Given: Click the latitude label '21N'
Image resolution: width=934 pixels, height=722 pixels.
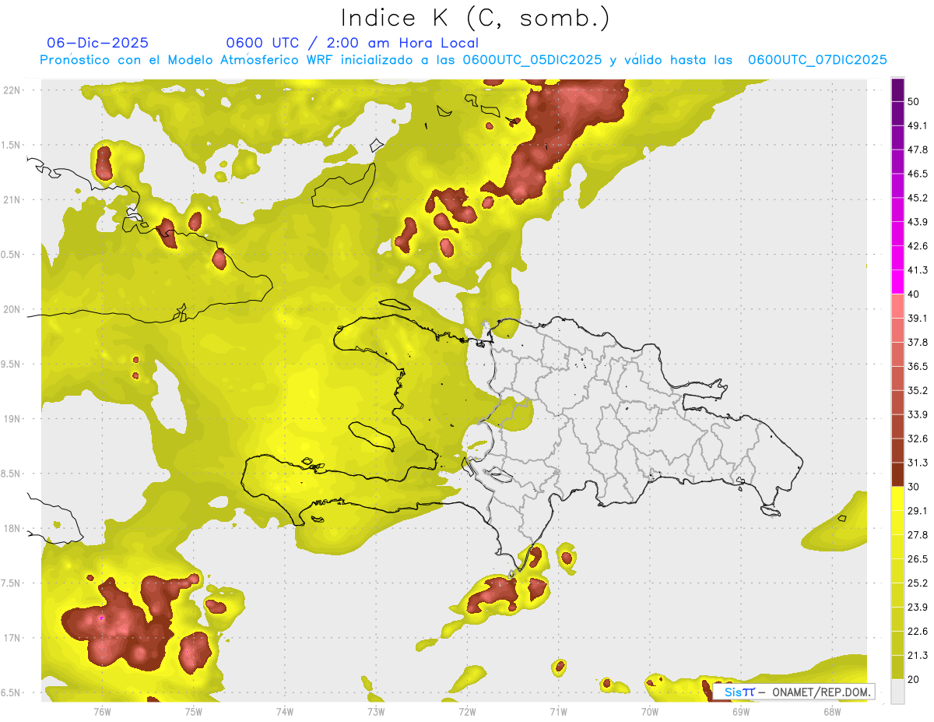Looking at the screenshot, I should [x=12, y=199].
